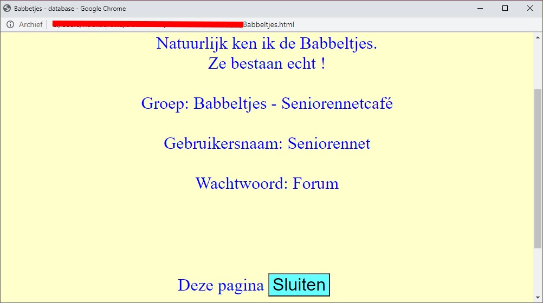The height and width of the screenshot is (303, 543).
Task: Click the site info icon beside Archief
Action: pos(10,24)
